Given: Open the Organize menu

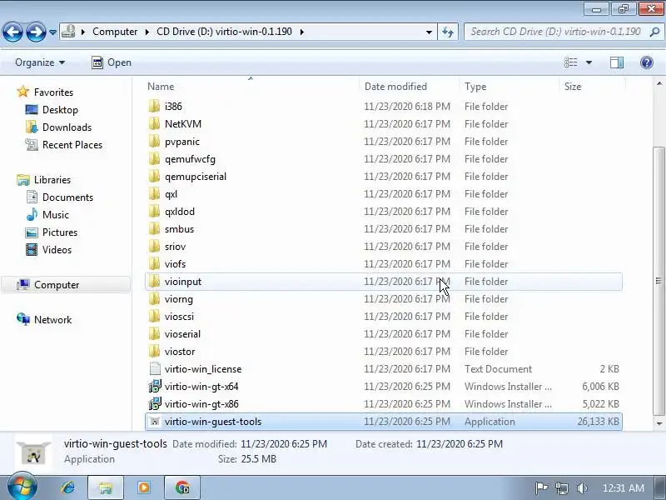Looking at the screenshot, I should coord(40,62).
